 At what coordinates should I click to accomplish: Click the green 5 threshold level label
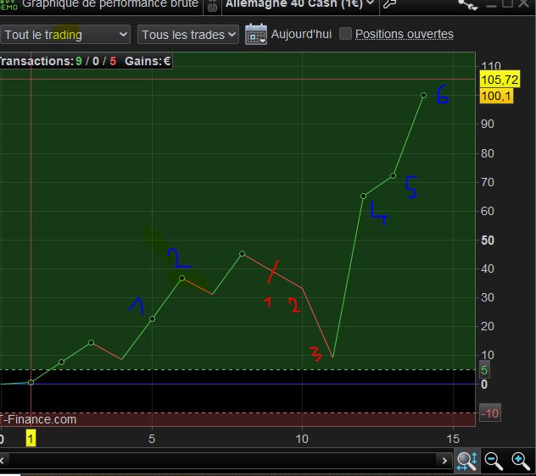tap(484, 370)
